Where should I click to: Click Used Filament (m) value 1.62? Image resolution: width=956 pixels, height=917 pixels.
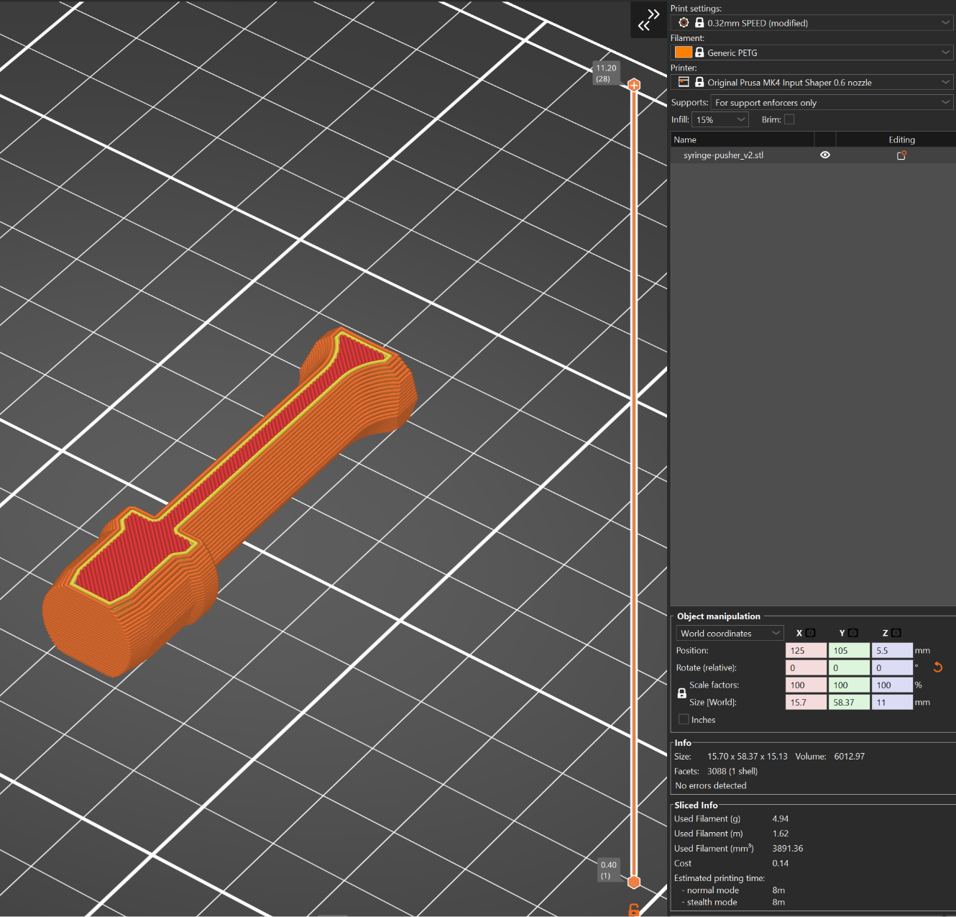coord(781,834)
